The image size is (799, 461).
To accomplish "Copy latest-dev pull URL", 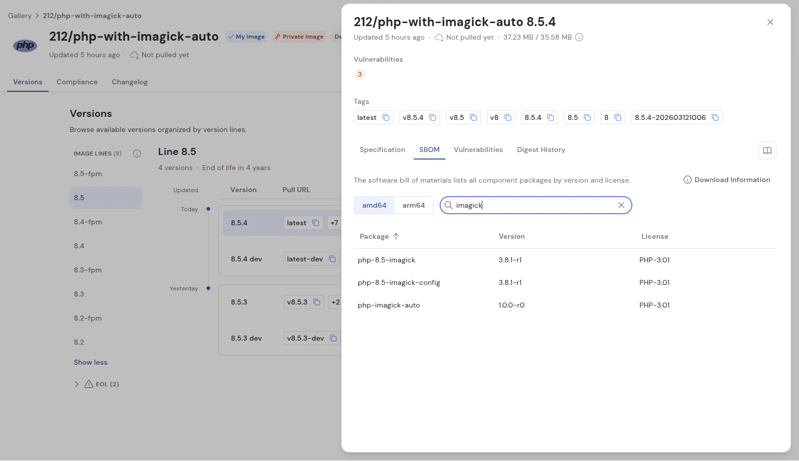I will click(x=332, y=259).
